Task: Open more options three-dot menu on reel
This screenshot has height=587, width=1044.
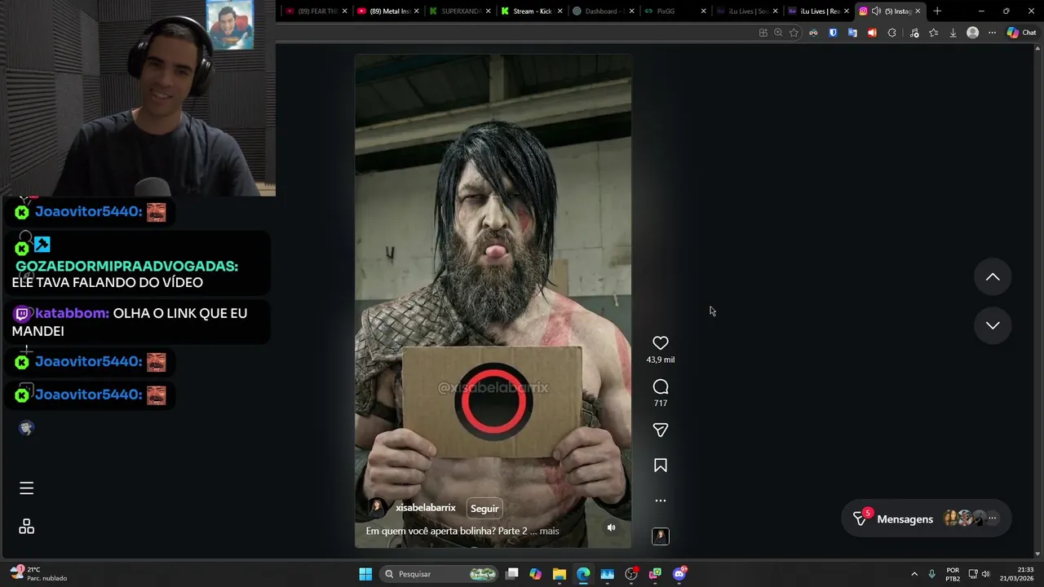Action: click(x=661, y=501)
